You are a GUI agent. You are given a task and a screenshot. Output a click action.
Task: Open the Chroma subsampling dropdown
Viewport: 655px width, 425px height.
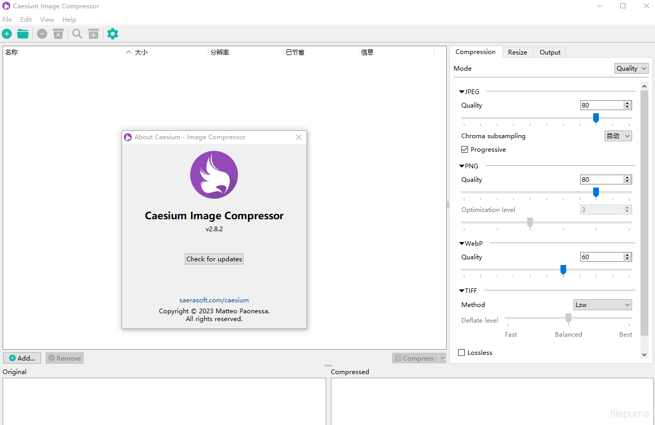[x=618, y=136]
